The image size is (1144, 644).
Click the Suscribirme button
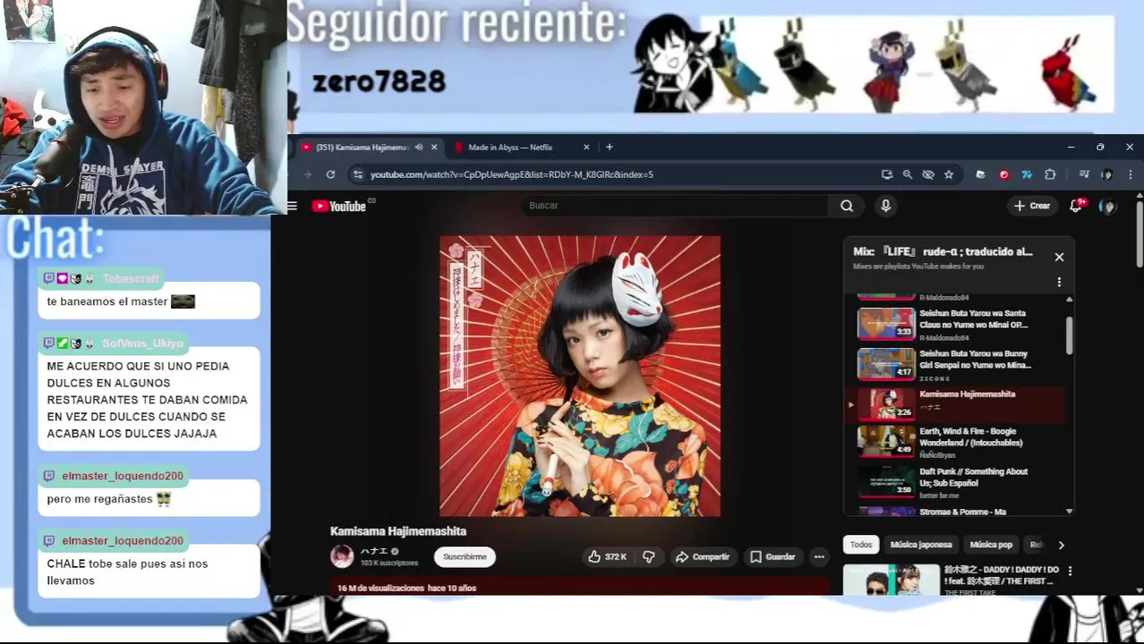coord(465,556)
